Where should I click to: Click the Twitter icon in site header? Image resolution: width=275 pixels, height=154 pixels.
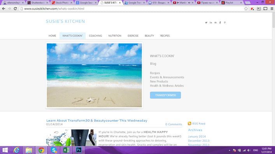206,22
